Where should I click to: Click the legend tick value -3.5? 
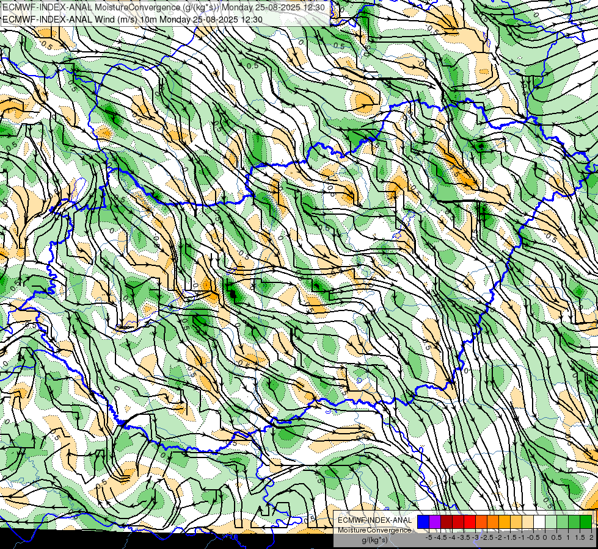(x=464, y=537)
